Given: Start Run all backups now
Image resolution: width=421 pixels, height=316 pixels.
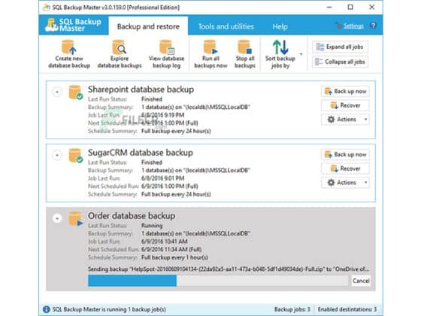Looking at the screenshot, I should (210, 54).
